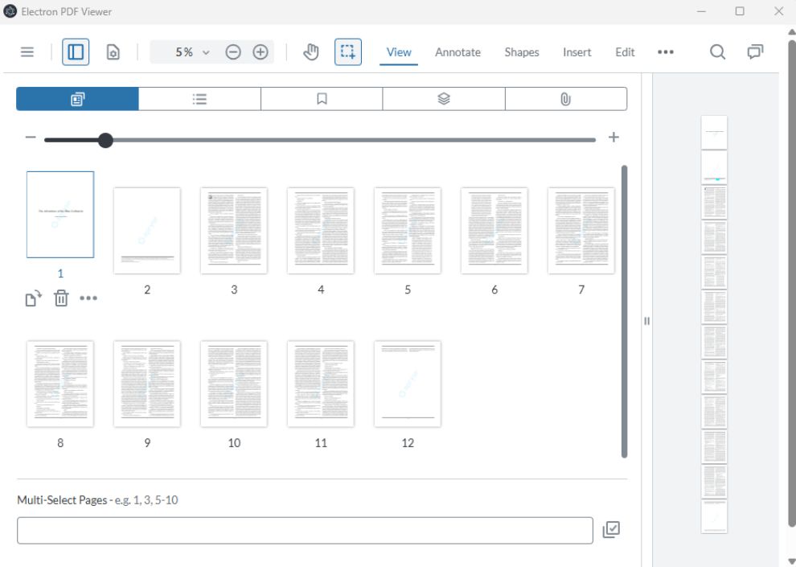The height and width of the screenshot is (567, 796).
Task: Click the document view vertical scrollbar
Action: click(792, 283)
